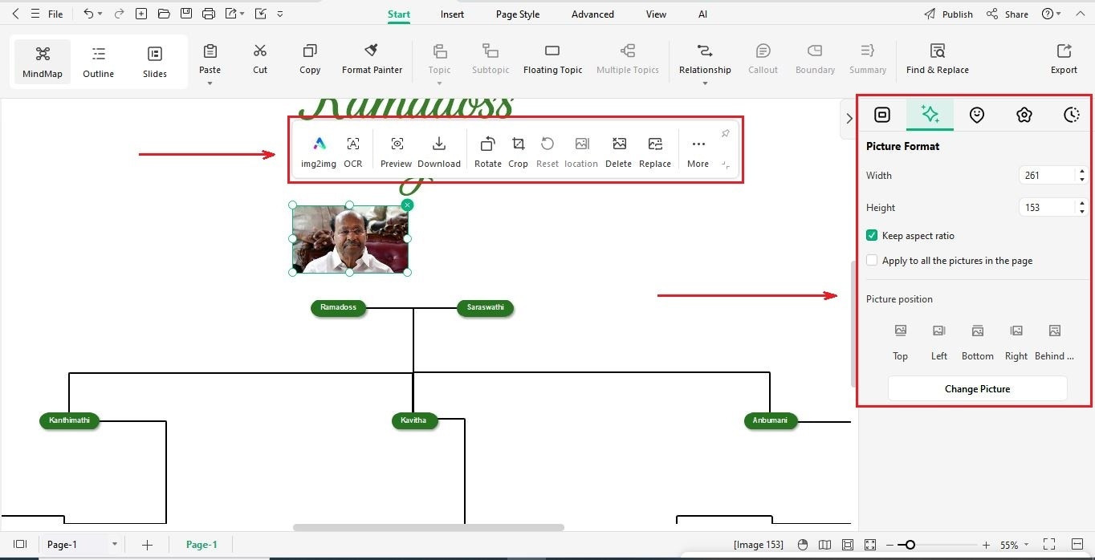Toggle Keep aspect ratio checkbox
This screenshot has width=1095, height=560.
tap(872, 236)
